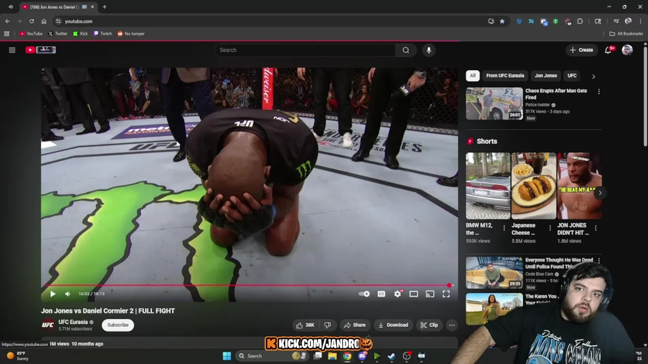Subscribe to UFC Eurasia
The image size is (648, 364).
(x=118, y=325)
